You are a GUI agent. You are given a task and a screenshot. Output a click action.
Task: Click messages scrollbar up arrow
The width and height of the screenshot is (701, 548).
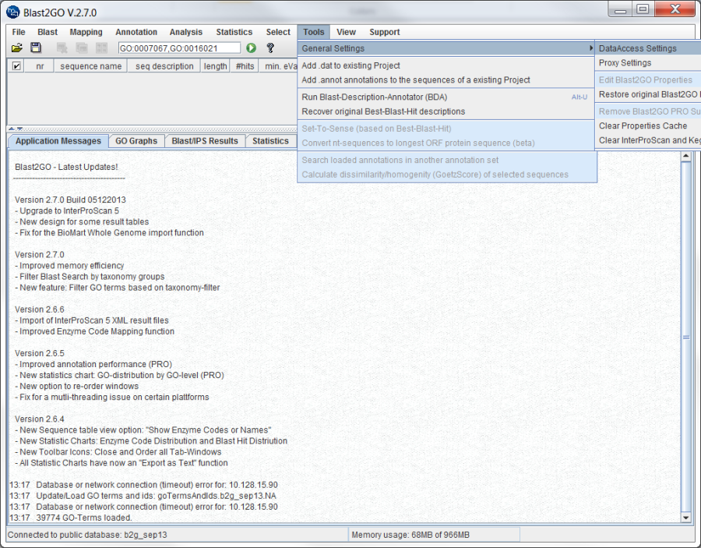tap(685, 156)
